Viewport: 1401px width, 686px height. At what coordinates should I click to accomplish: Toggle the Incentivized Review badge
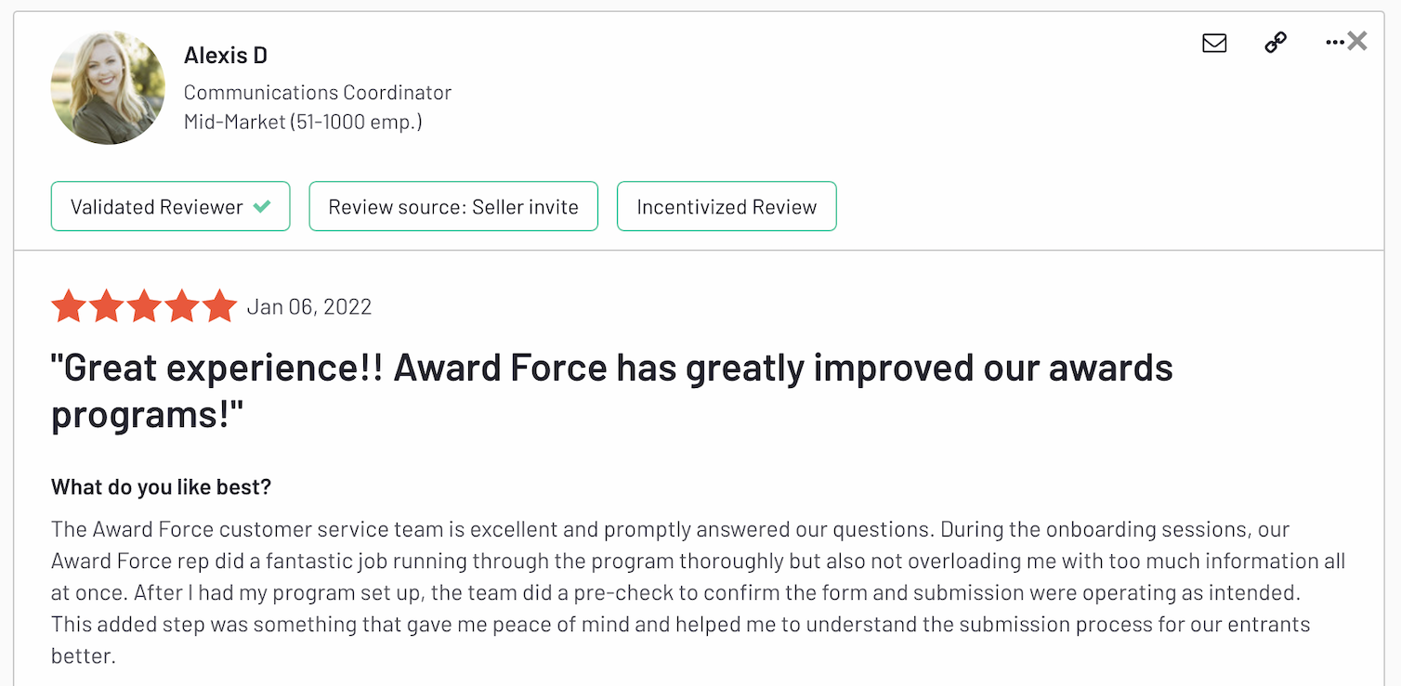pos(727,206)
